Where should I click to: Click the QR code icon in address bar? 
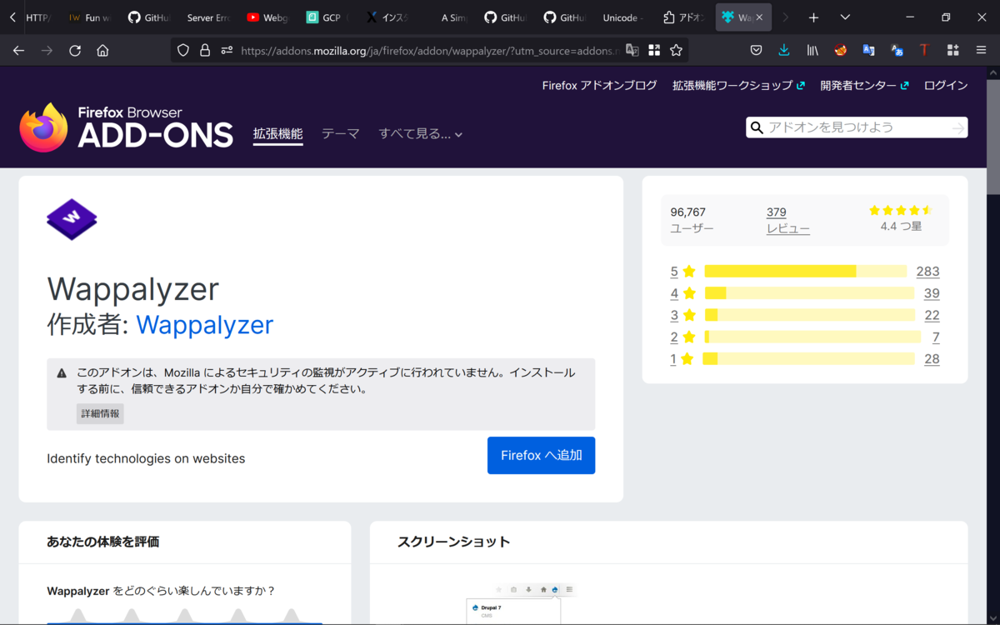coord(654,51)
